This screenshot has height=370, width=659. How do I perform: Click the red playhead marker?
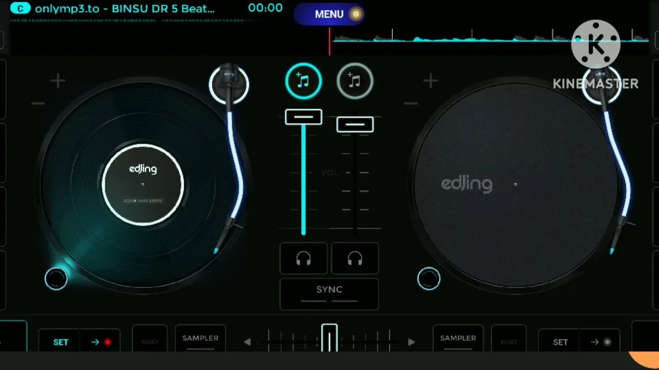click(x=329, y=41)
